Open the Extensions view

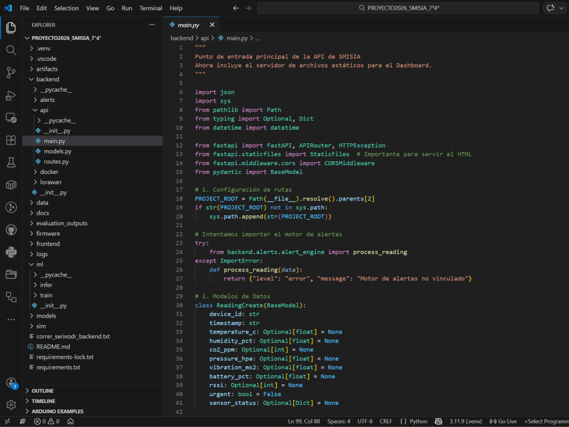click(11, 140)
